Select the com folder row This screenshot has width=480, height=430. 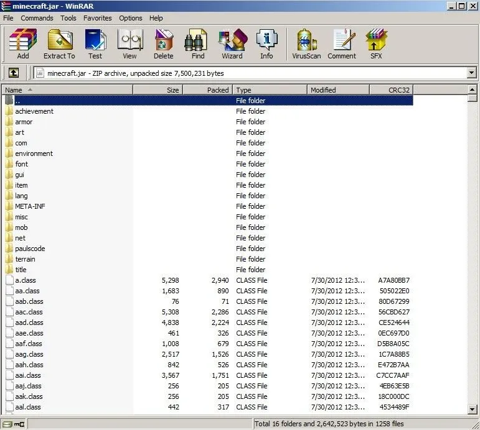(x=208, y=143)
